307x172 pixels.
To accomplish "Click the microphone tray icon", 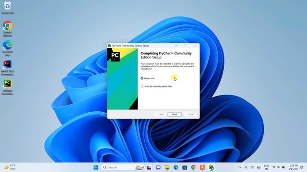I will coord(246,167).
